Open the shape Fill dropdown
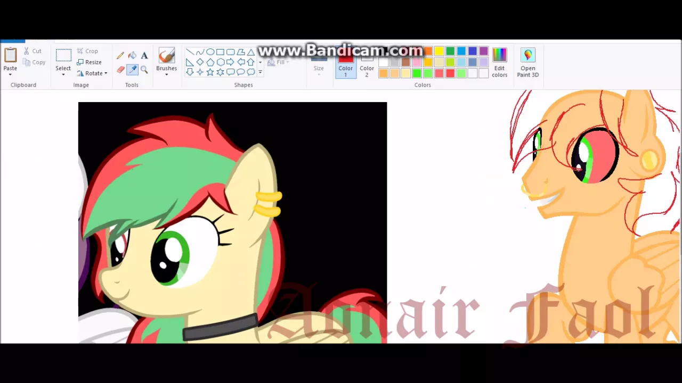682x383 pixels. coord(278,62)
